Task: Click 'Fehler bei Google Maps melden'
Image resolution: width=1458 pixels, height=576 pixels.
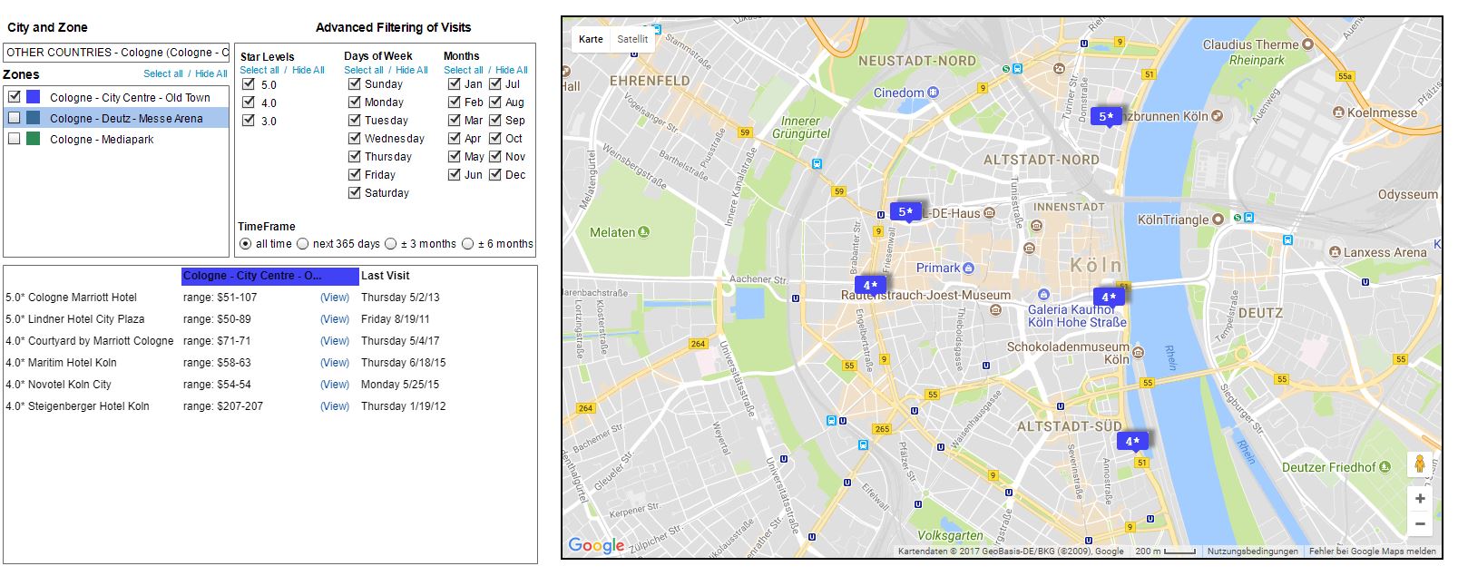Action: pos(1373,551)
